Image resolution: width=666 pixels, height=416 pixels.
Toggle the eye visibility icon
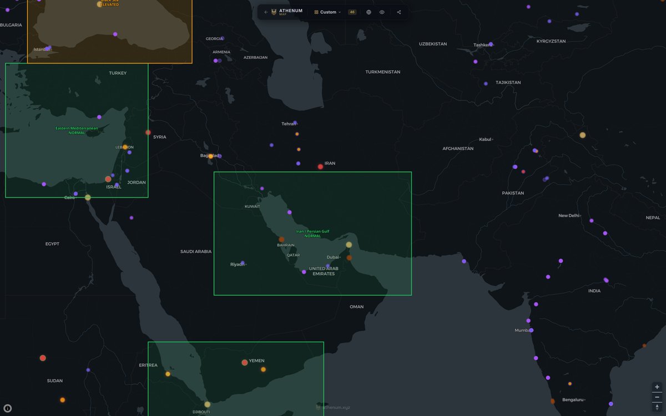click(382, 12)
